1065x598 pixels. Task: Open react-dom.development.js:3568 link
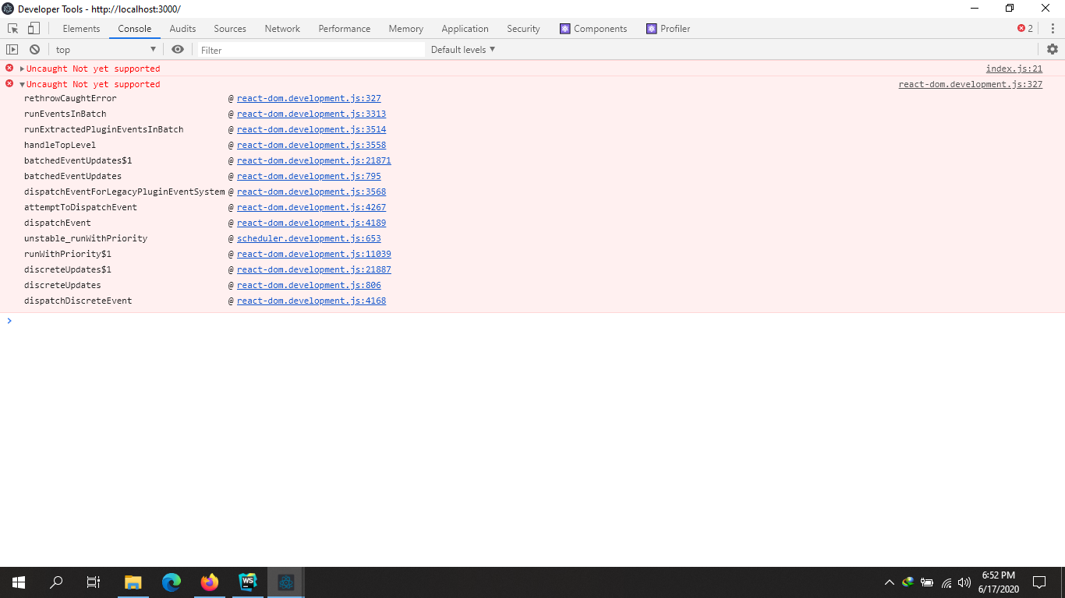tap(311, 192)
